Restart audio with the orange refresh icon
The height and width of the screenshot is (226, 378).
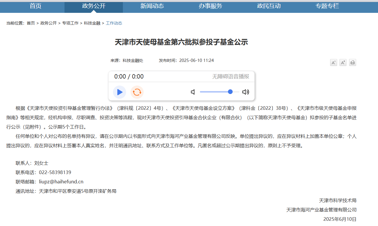click(137, 92)
